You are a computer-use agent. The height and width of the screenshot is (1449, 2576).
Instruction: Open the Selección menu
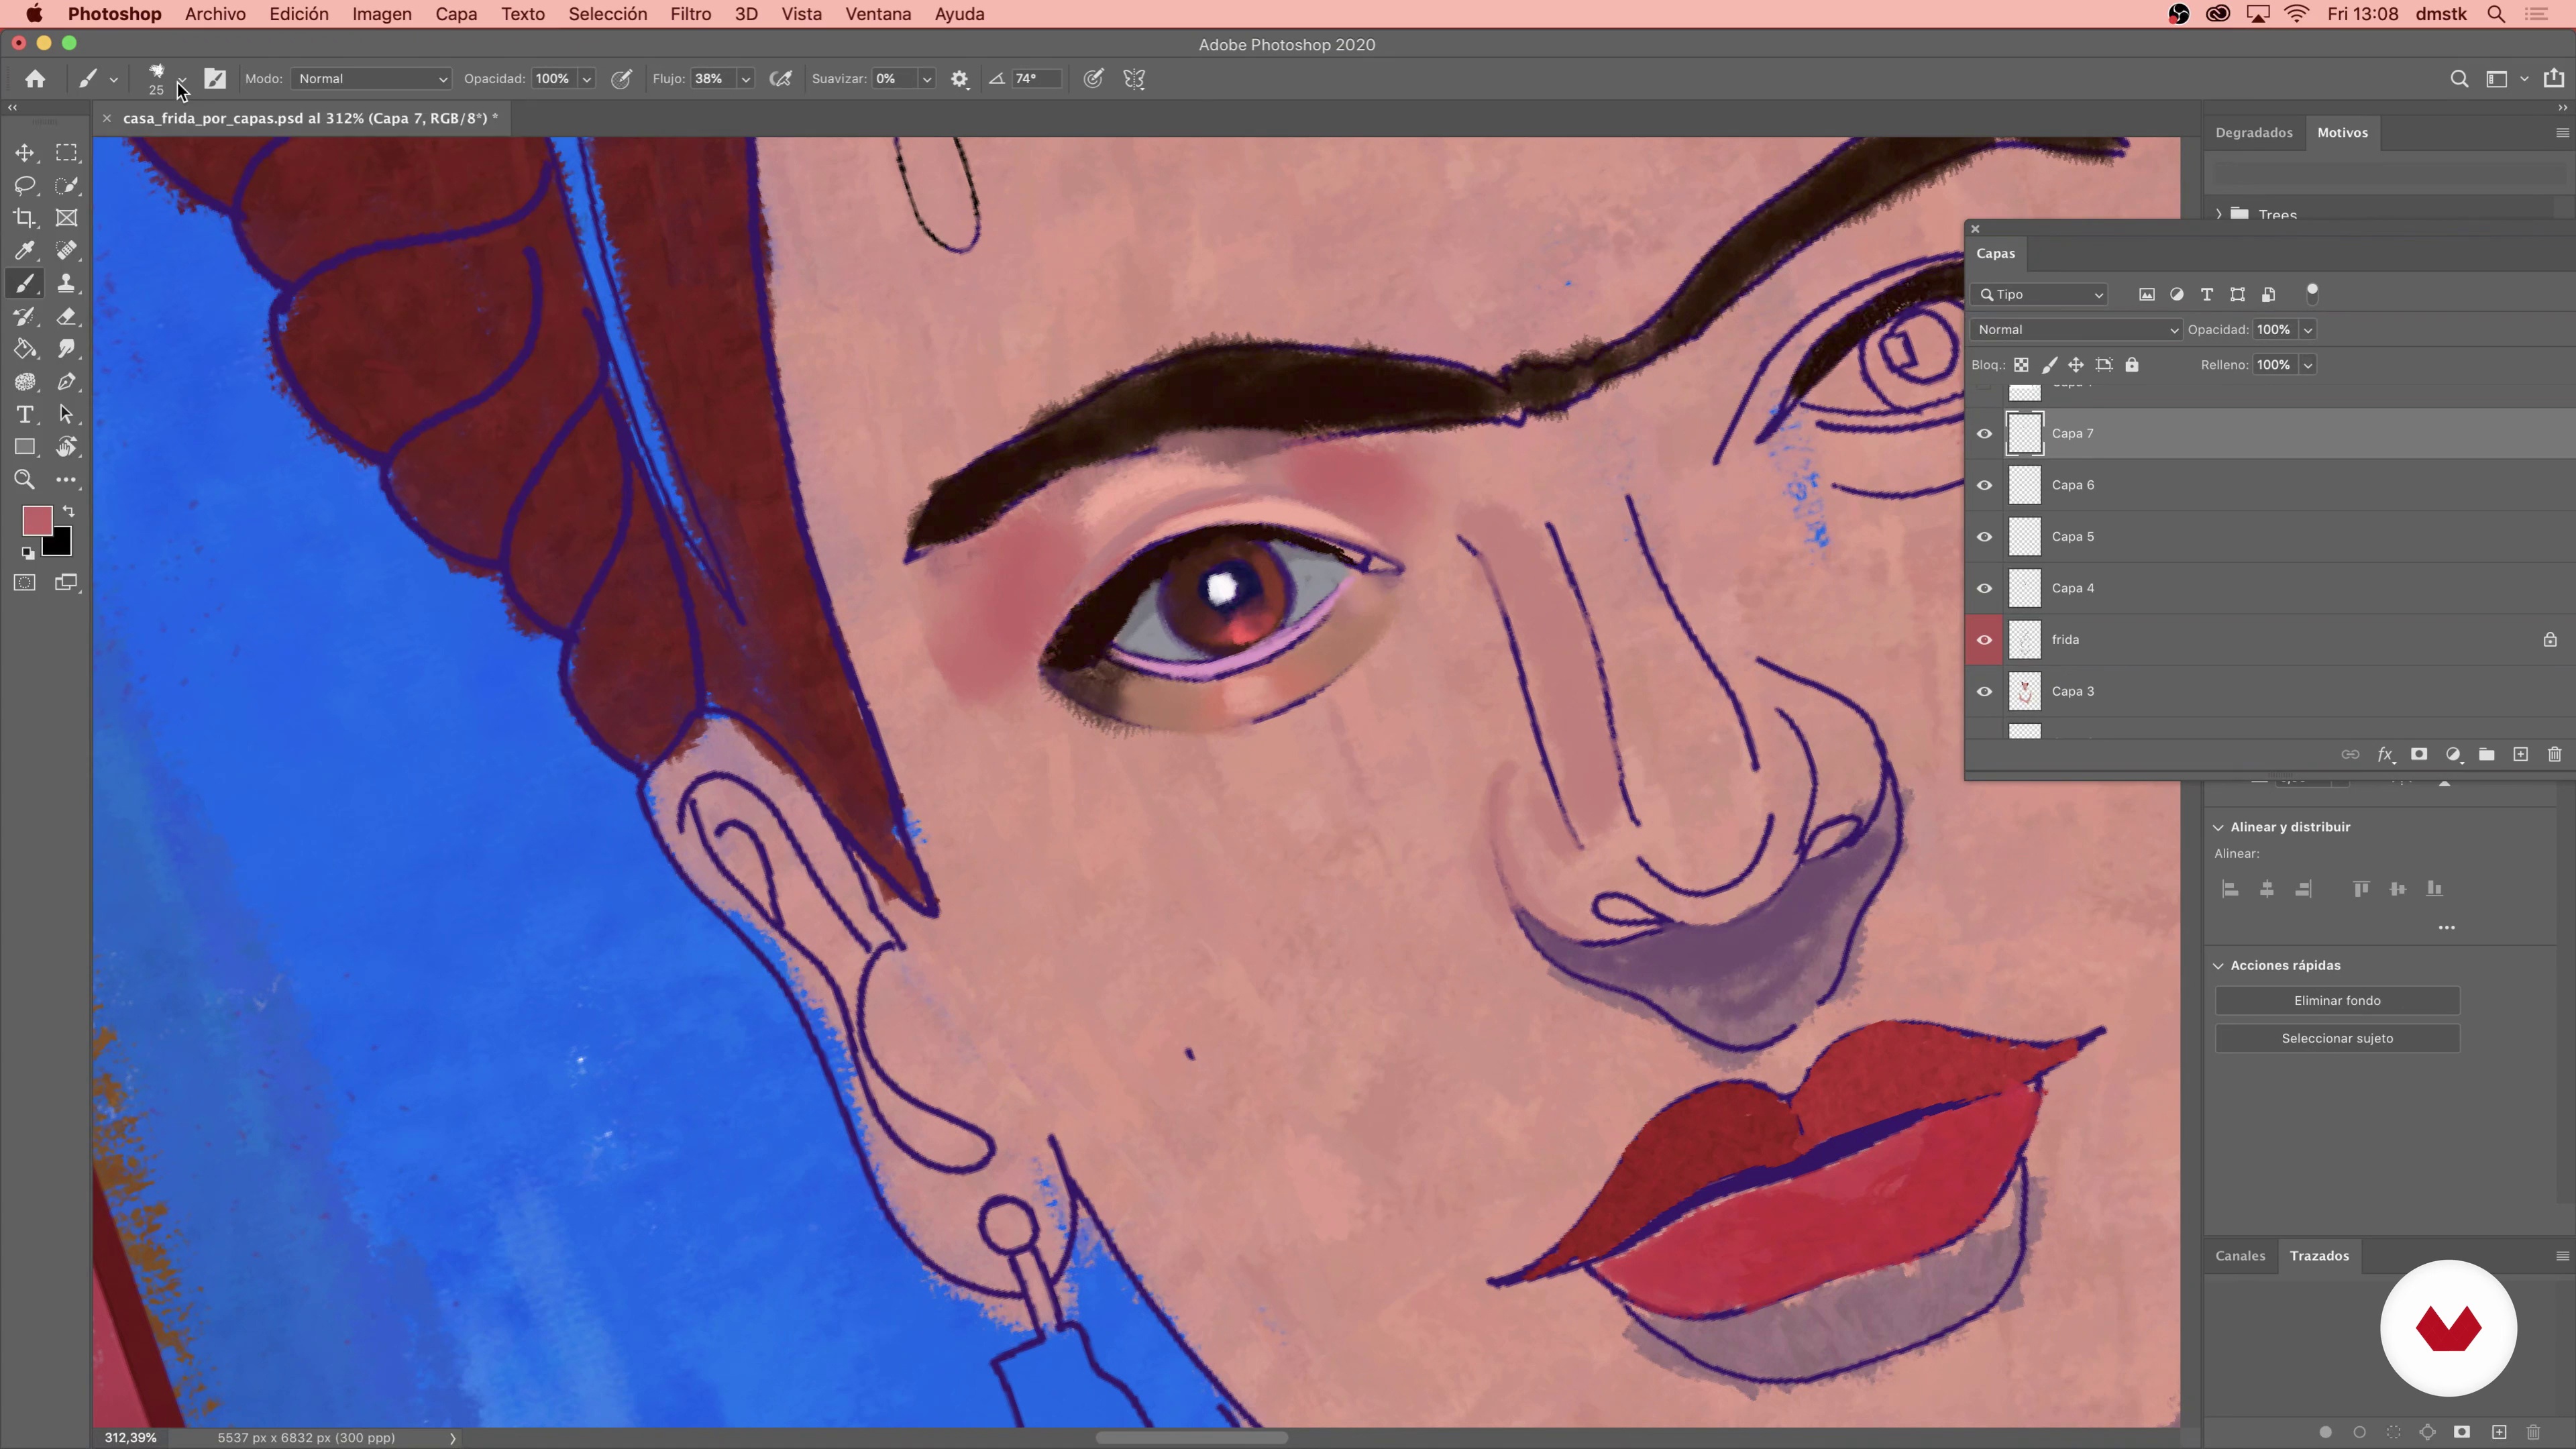608,14
